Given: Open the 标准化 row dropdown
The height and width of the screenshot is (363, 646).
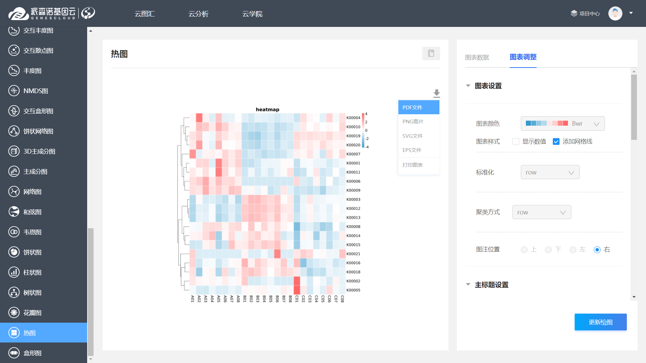Looking at the screenshot, I should click(x=550, y=172).
